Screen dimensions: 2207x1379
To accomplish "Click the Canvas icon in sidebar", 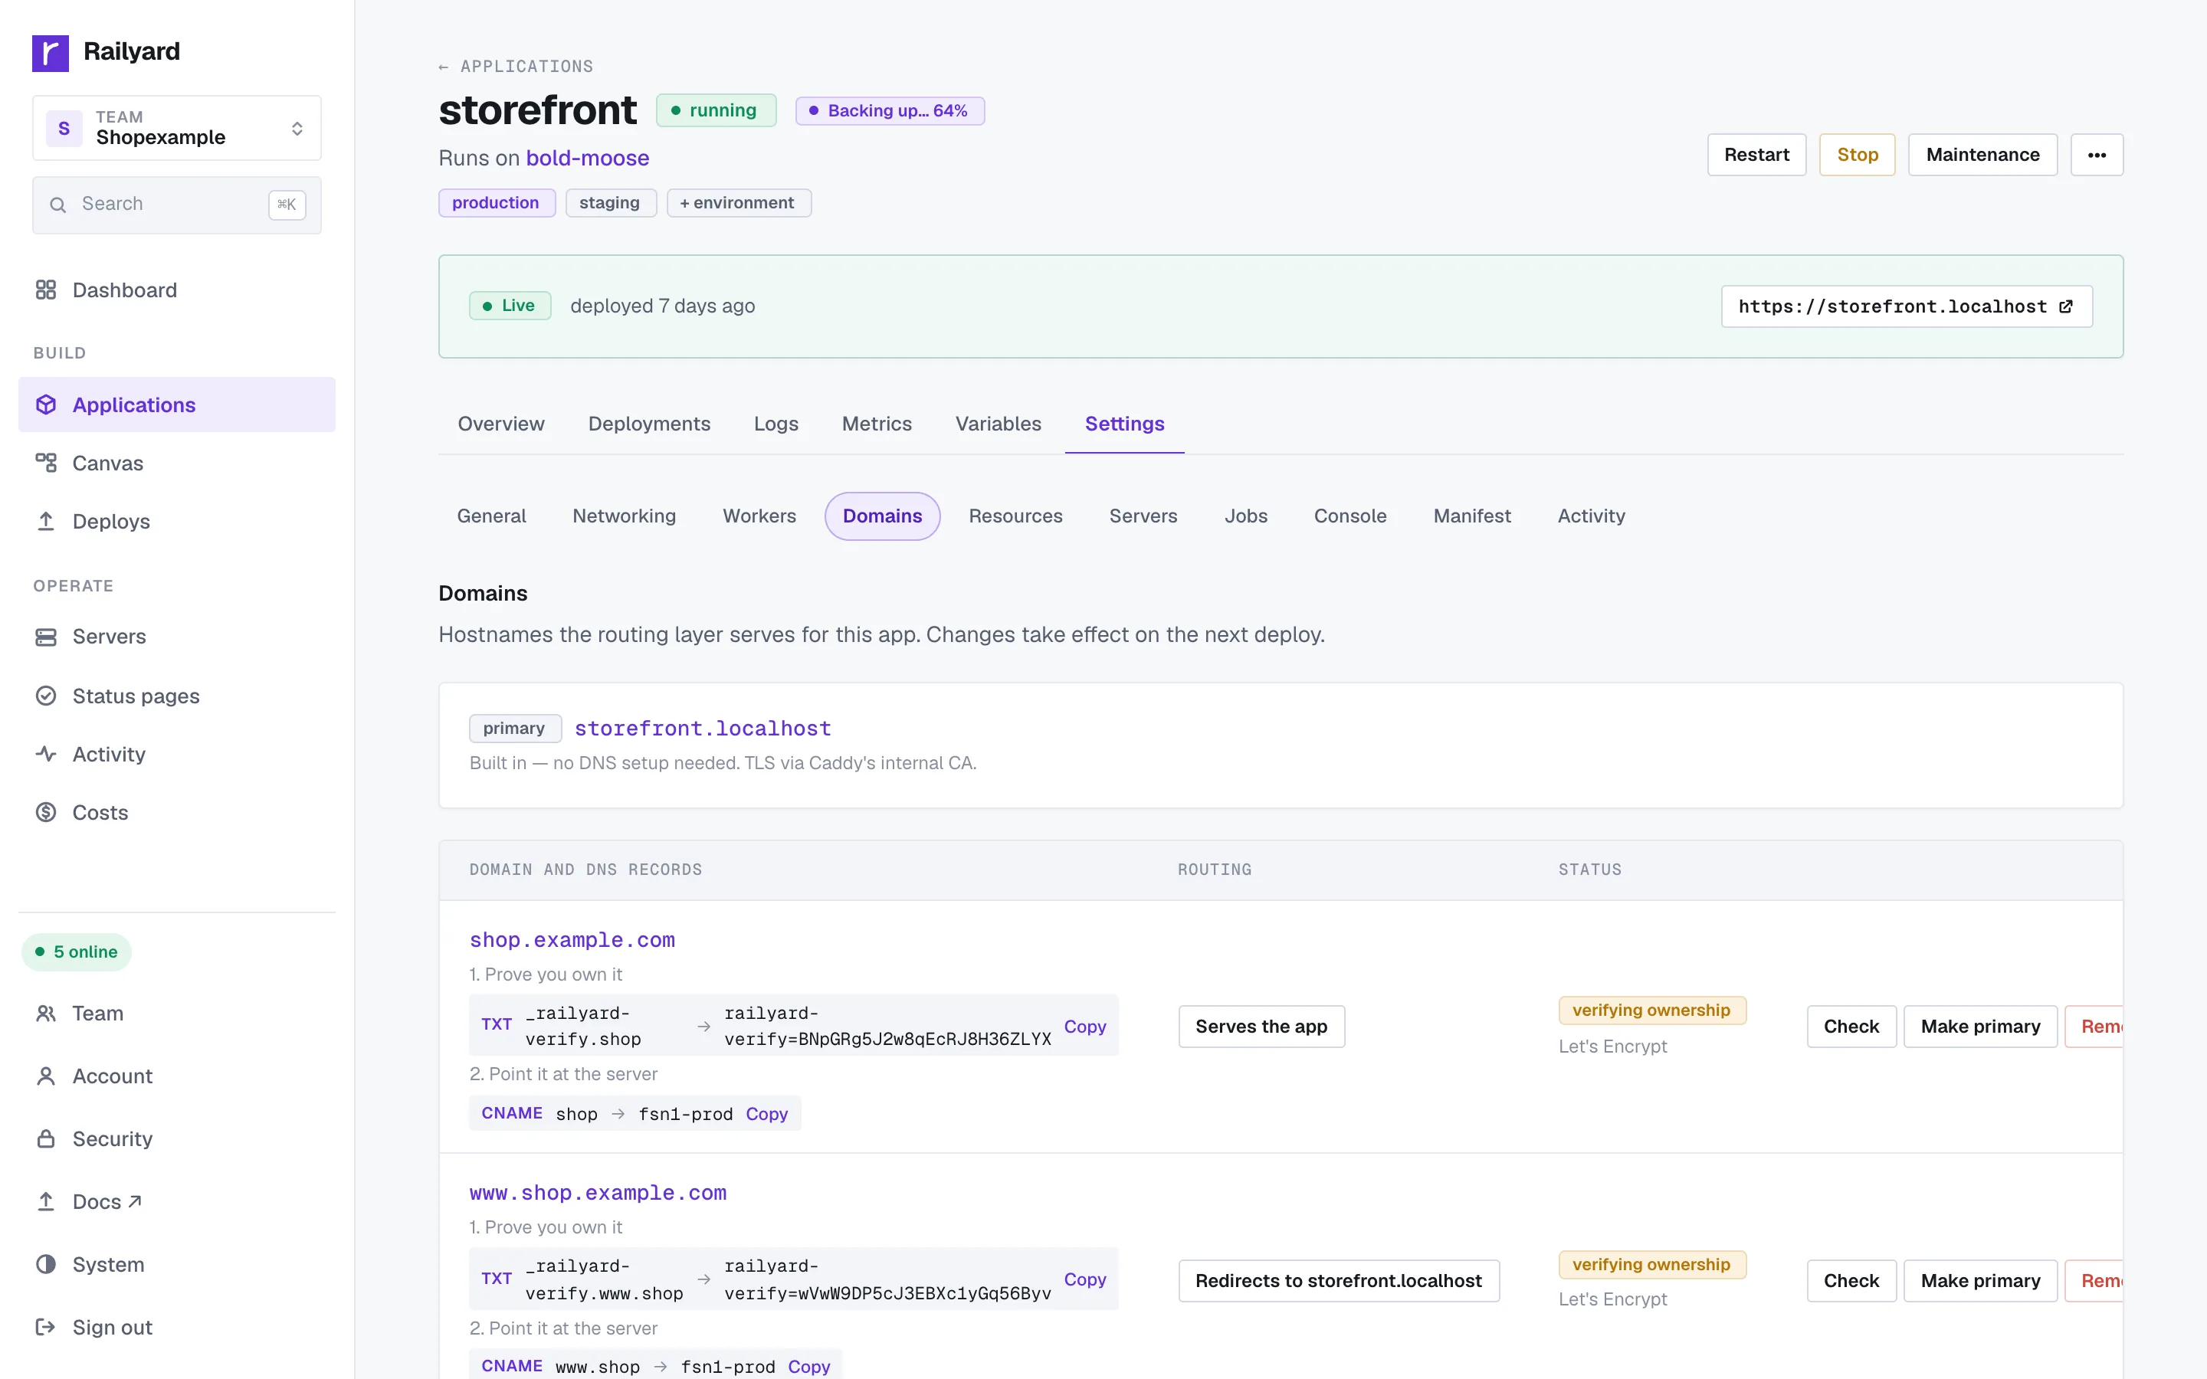I will [46, 463].
